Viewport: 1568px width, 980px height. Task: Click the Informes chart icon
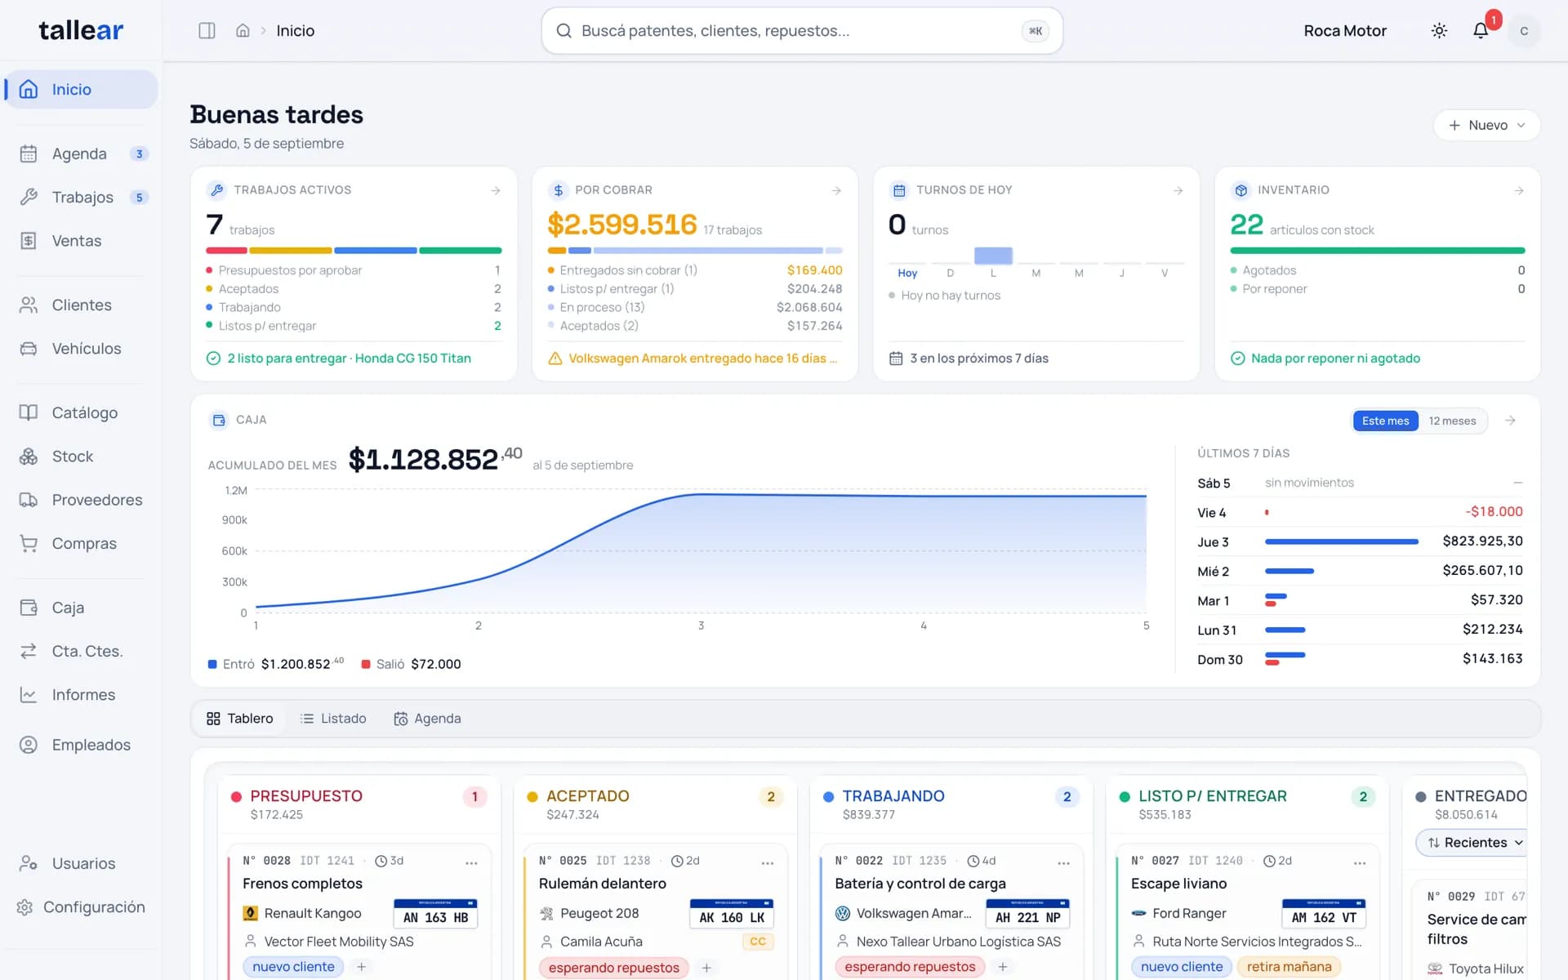pos(29,695)
